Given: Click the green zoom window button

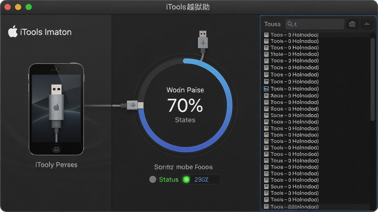Looking at the screenshot, I should (29, 7).
